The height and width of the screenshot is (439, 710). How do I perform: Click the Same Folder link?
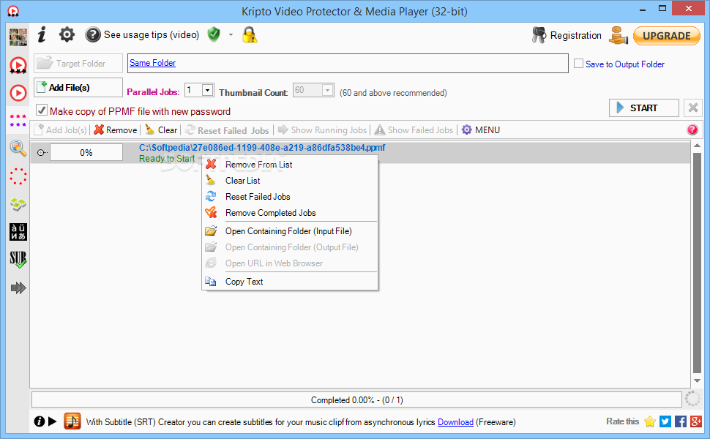coord(152,63)
